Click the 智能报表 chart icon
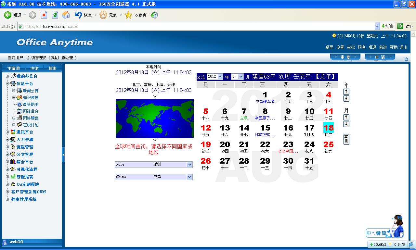The height and width of the screenshot is (250, 416). coord(13,177)
